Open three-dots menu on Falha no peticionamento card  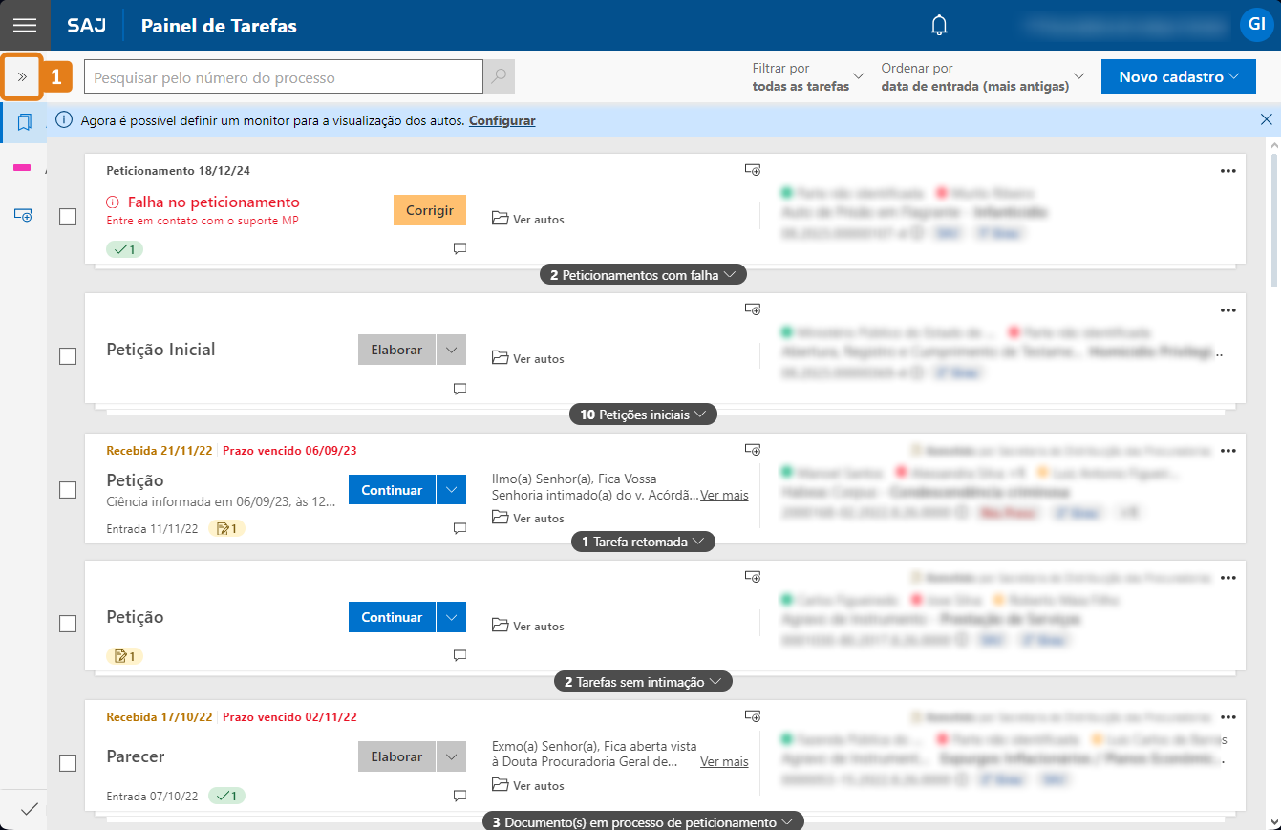click(x=1228, y=171)
